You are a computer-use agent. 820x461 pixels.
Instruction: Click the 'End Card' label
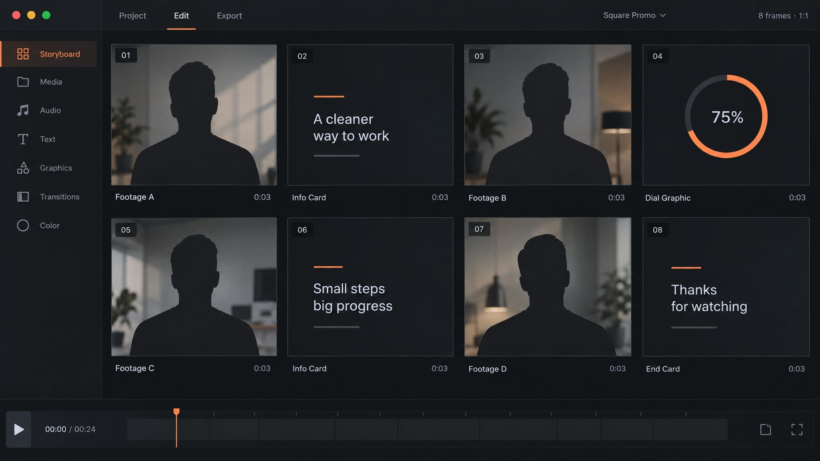point(663,369)
